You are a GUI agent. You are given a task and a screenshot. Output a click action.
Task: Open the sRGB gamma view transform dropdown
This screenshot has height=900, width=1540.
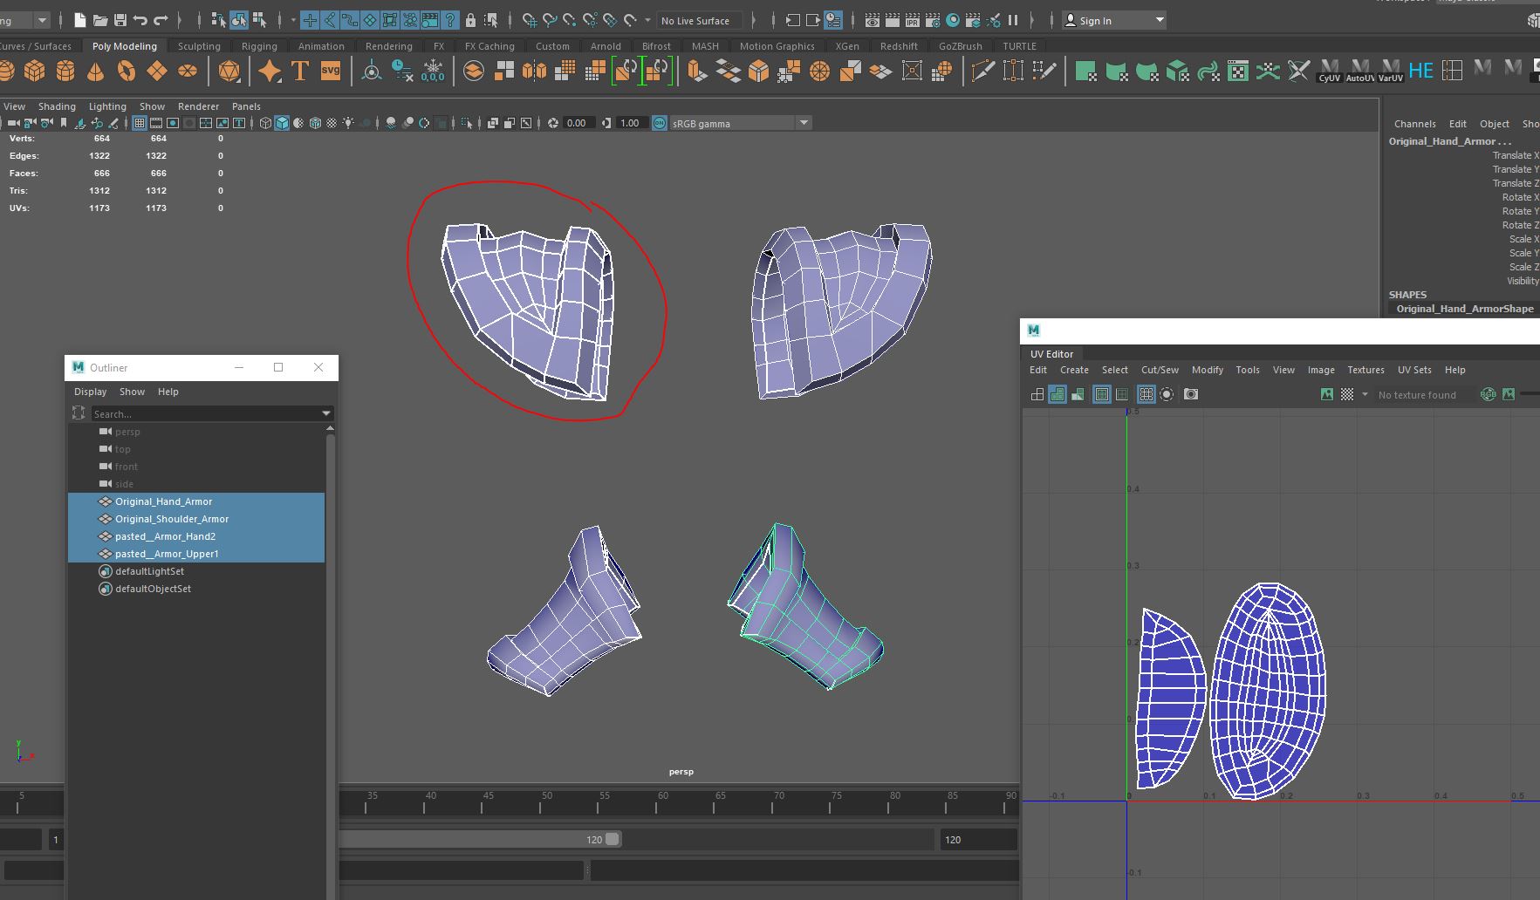[x=804, y=123]
